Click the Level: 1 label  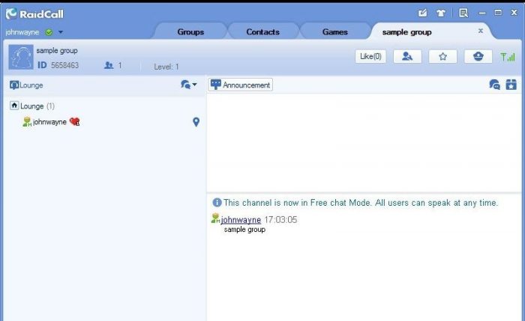[x=166, y=67]
